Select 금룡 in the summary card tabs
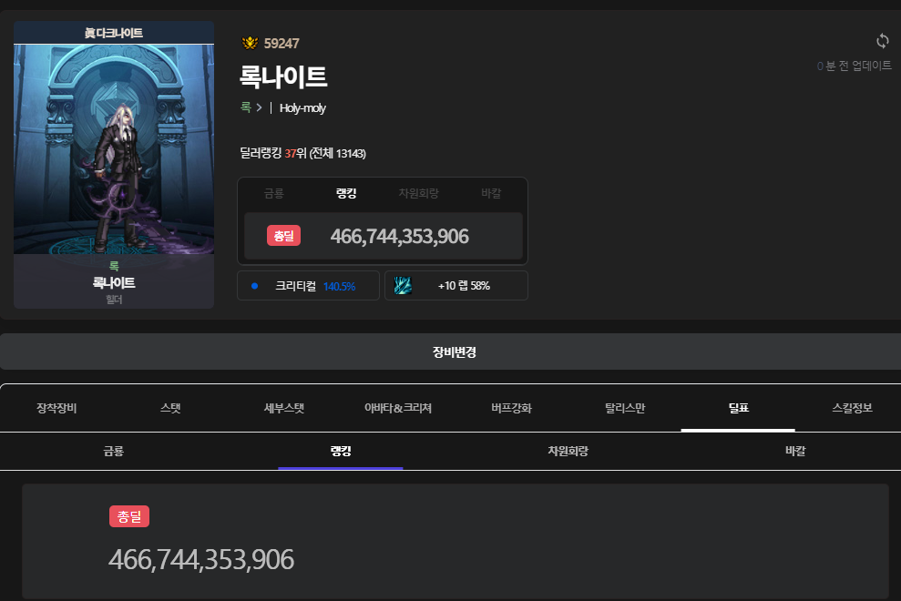The image size is (901, 601). (274, 193)
